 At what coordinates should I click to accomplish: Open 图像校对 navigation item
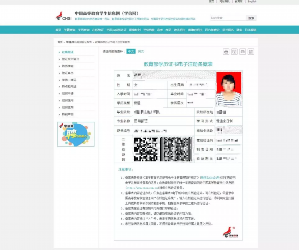(135, 30)
